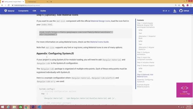Open the Guides menu in navbar
The height and width of the screenshot is (109, 193).
point(43,11)
